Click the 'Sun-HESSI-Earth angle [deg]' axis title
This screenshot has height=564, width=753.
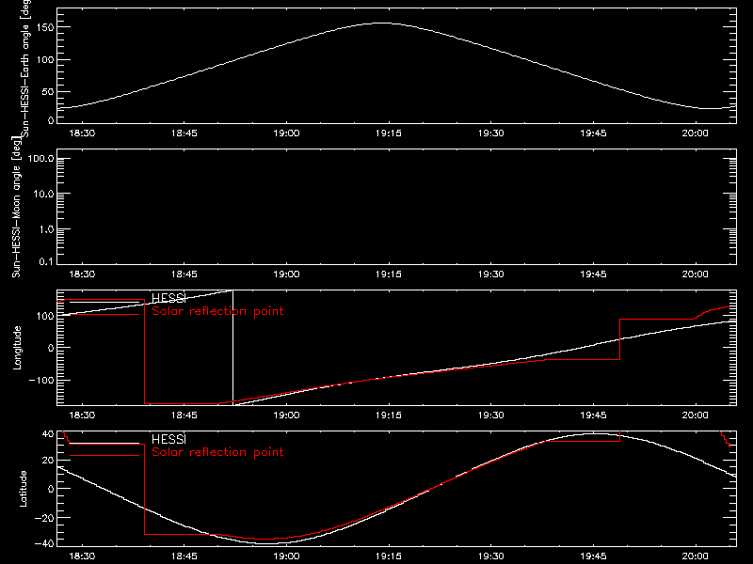tap(26, 67)
